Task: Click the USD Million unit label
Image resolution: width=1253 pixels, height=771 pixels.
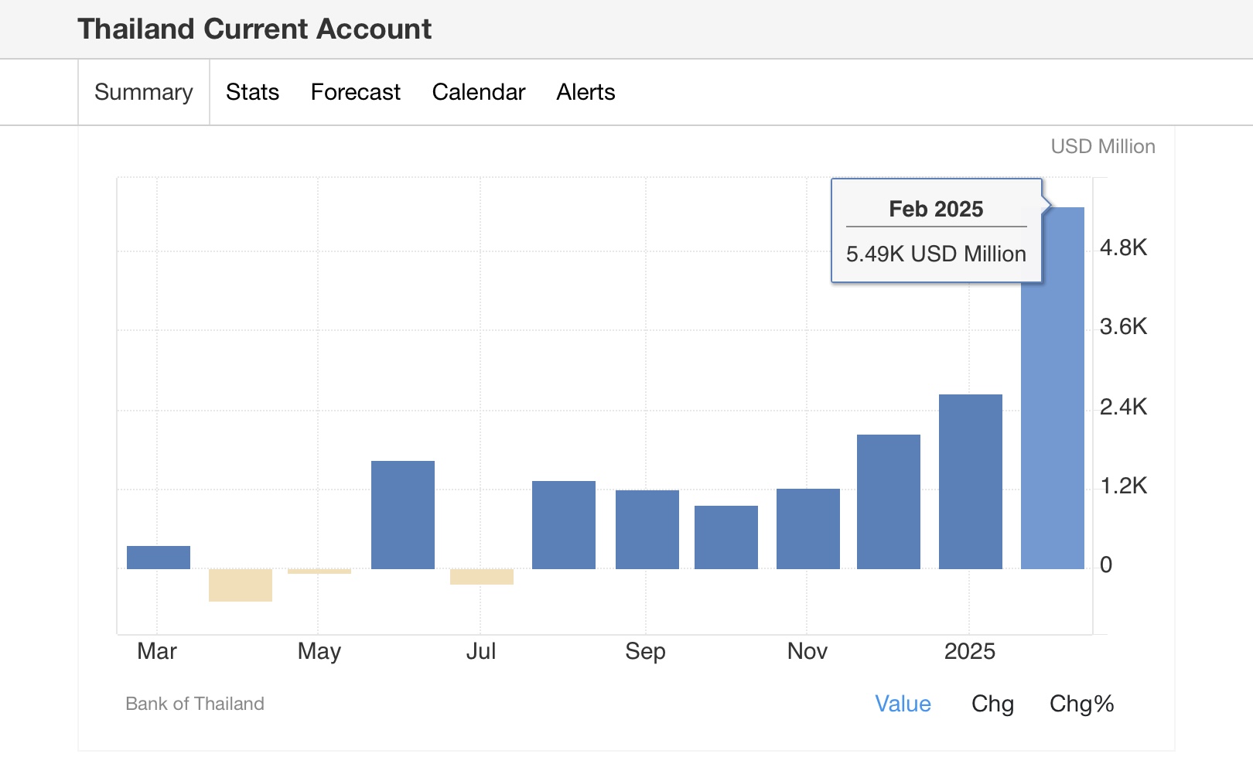Action: click(1103, 146)
